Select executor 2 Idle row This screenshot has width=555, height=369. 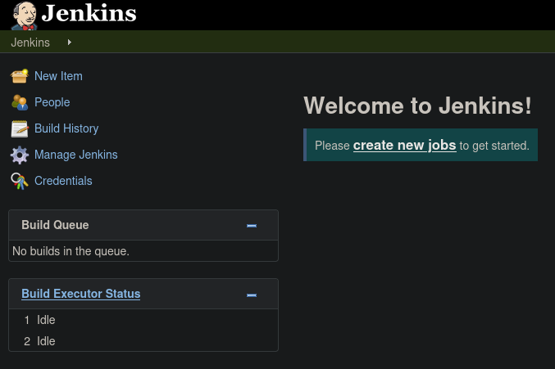[x=143, y=341]
